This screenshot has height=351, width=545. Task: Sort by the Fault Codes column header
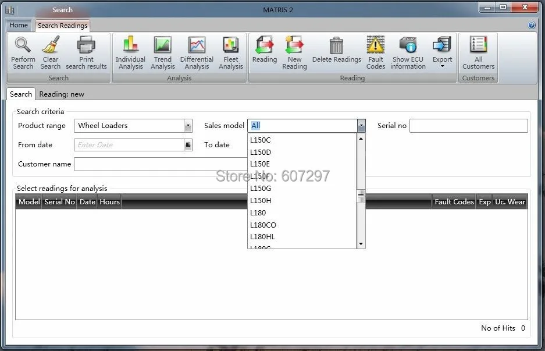[x=454, y=202]
